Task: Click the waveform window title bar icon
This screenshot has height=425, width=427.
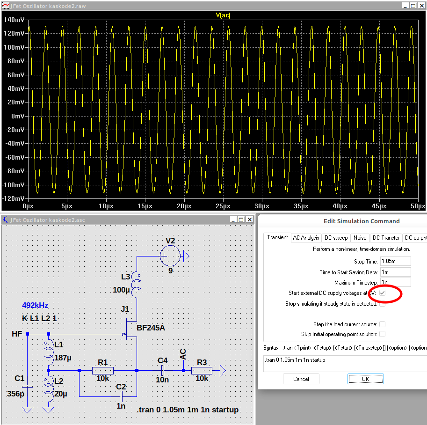Action: (x=6, y=6)
